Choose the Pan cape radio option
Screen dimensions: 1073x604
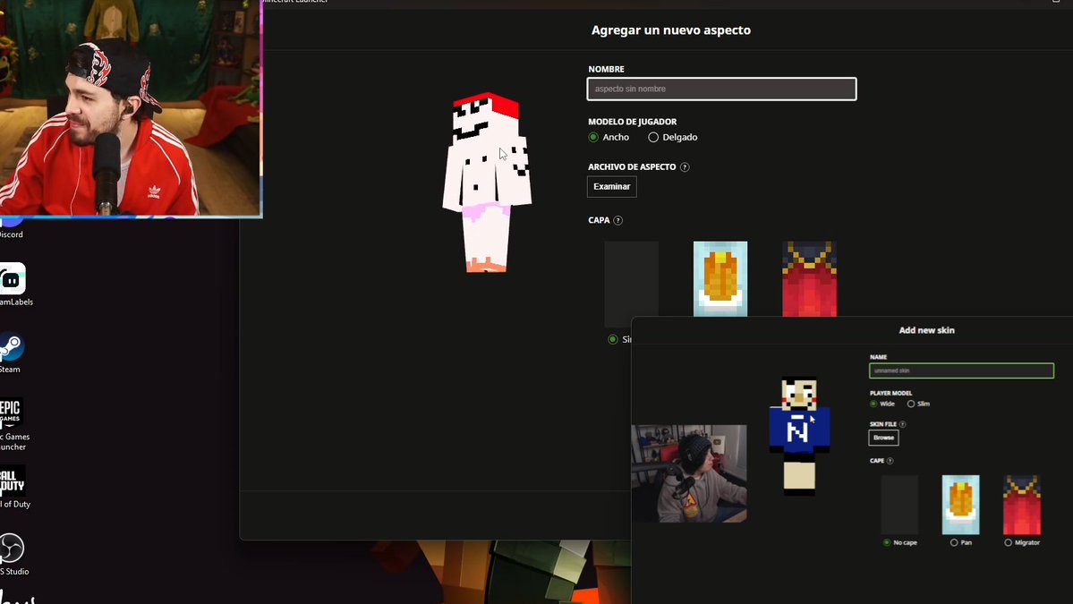coord(954,542)
